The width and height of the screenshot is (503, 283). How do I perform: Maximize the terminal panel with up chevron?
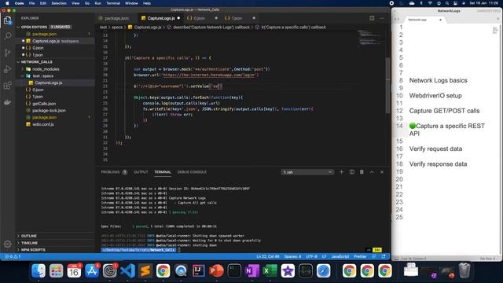[372, 172]
